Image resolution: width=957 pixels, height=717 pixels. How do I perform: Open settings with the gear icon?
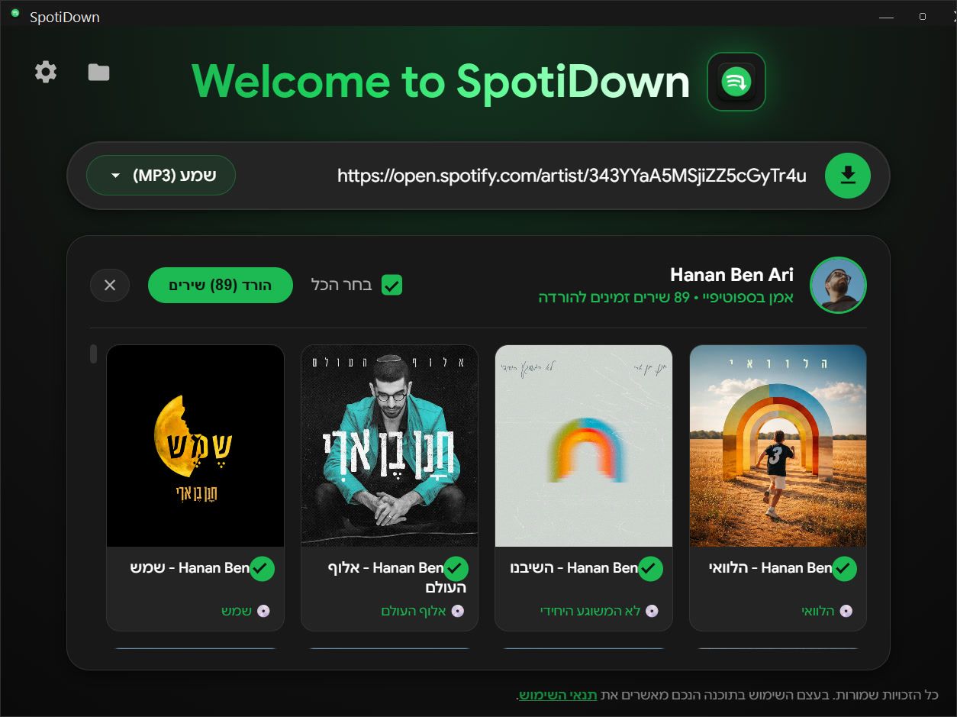tap(46, 73)
